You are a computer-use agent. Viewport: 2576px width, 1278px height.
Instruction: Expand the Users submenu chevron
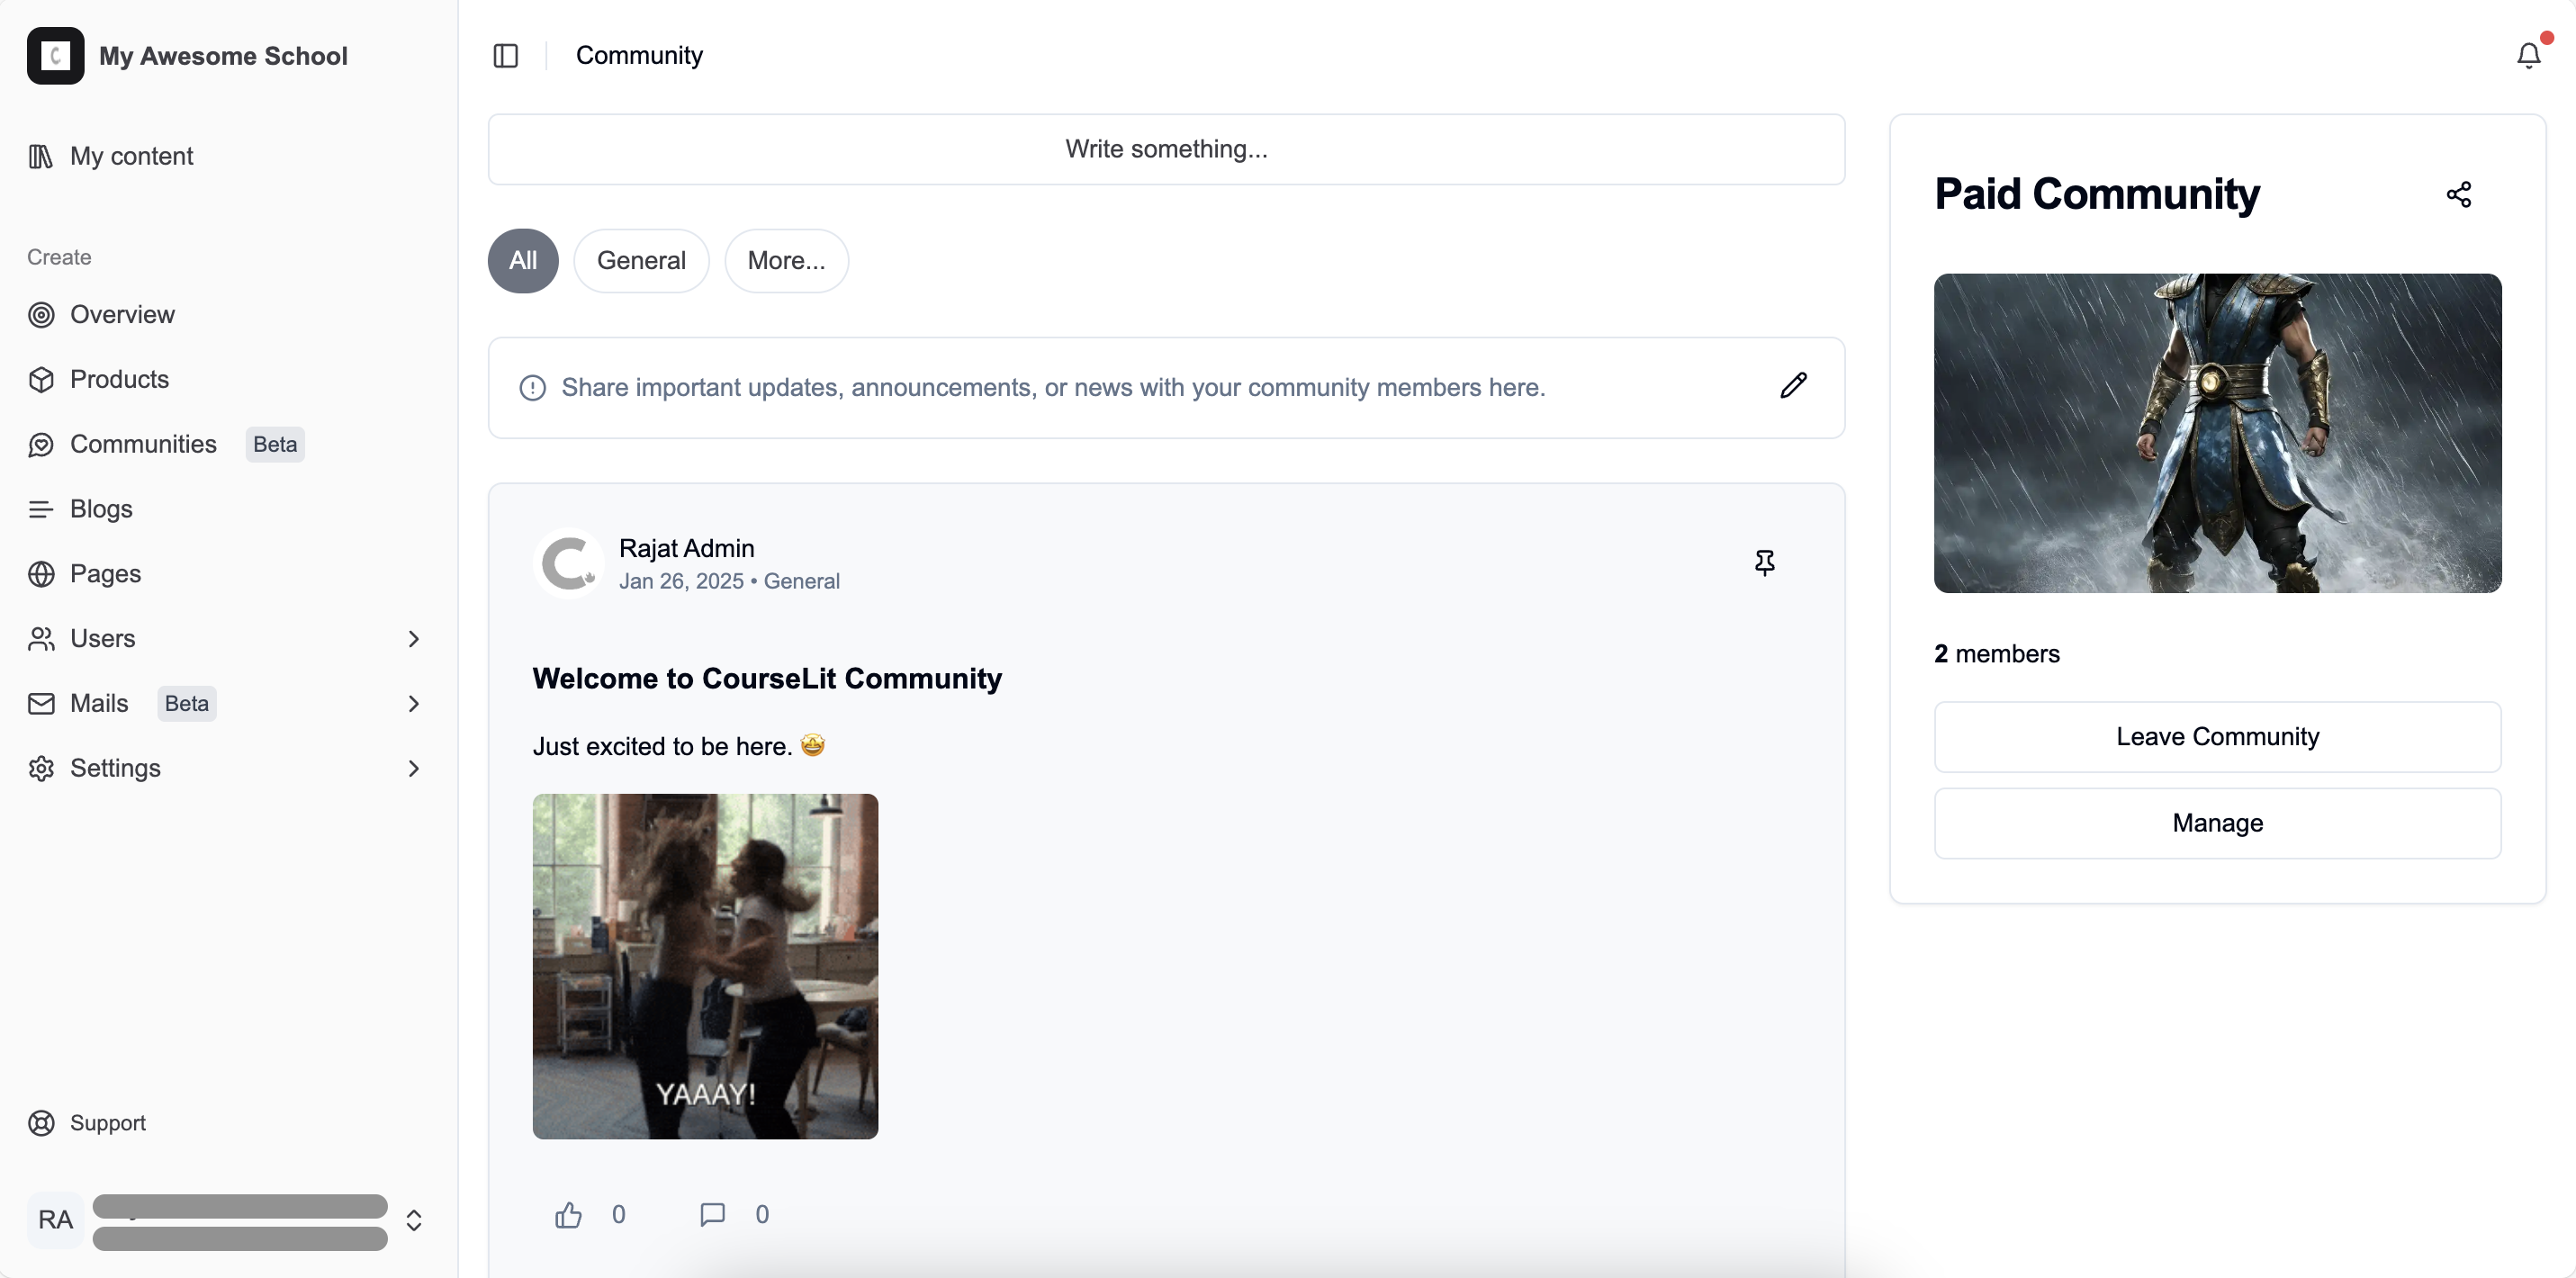[413, 639]
